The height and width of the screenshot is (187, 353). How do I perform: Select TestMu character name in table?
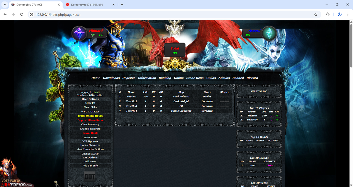pyautogui.click(x=132, y=97)
